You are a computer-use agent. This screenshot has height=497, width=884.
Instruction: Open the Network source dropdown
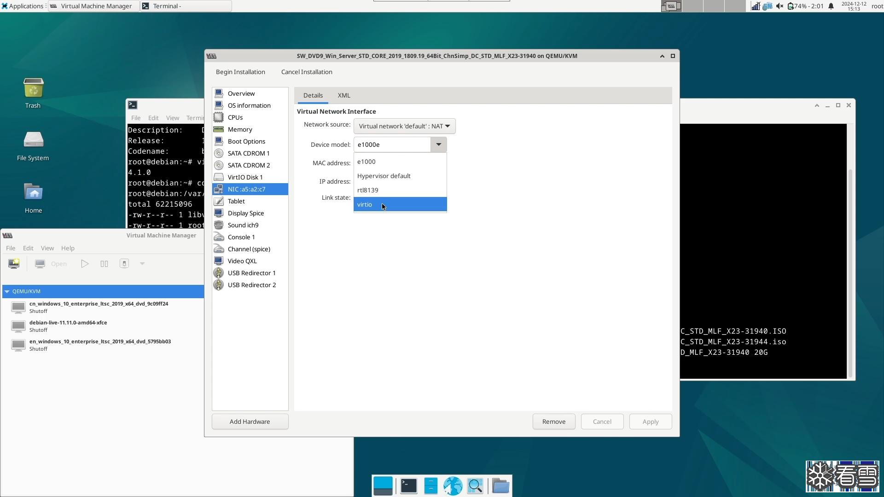click(x=404, y=126)
